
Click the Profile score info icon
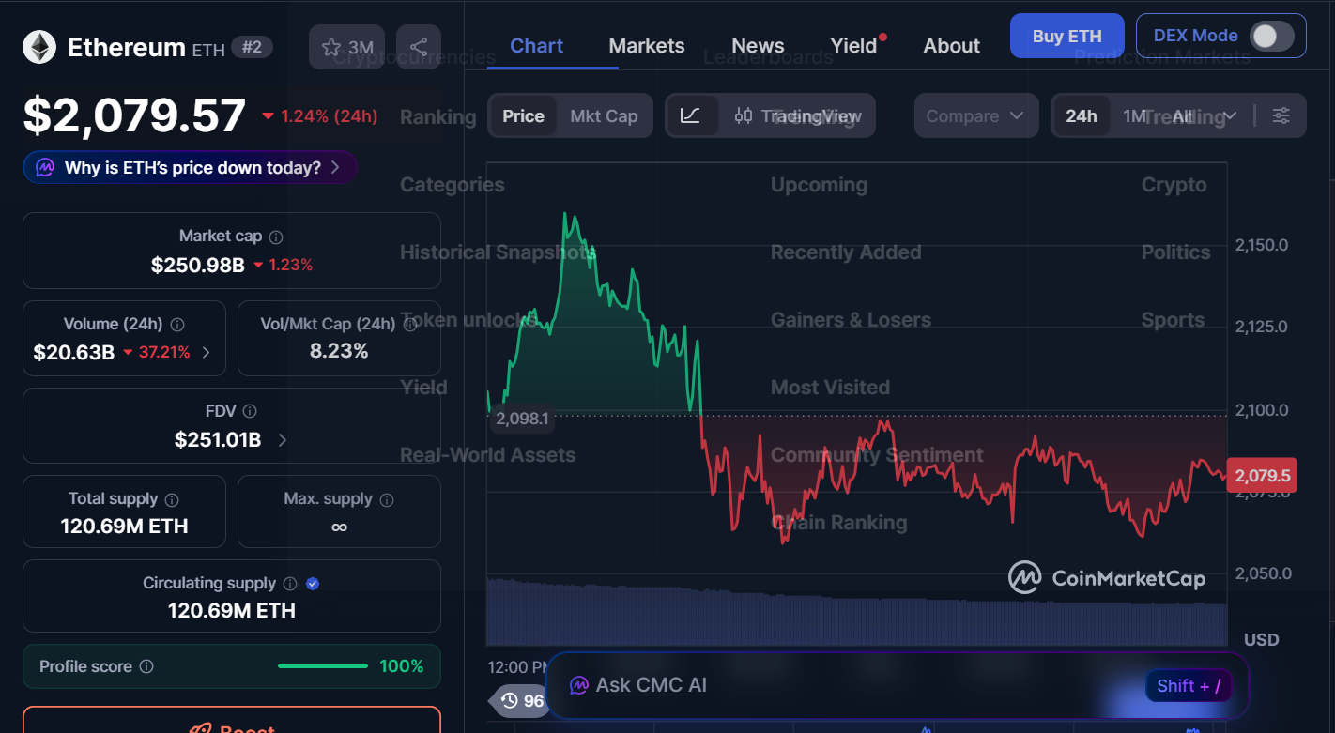point(146,666)
